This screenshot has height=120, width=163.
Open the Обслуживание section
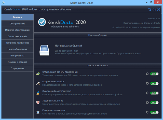pos(18,24)
